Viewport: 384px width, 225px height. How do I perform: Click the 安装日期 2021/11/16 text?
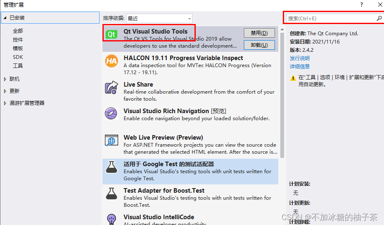[x=315, y=42]
